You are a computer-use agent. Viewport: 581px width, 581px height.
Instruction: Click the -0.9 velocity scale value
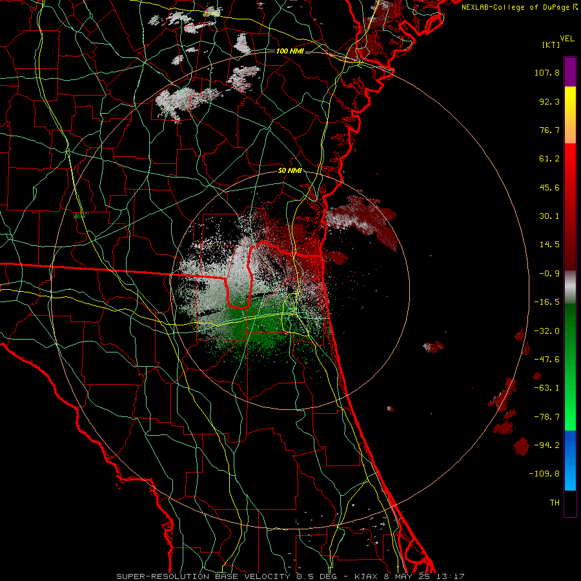click(549, 274)
